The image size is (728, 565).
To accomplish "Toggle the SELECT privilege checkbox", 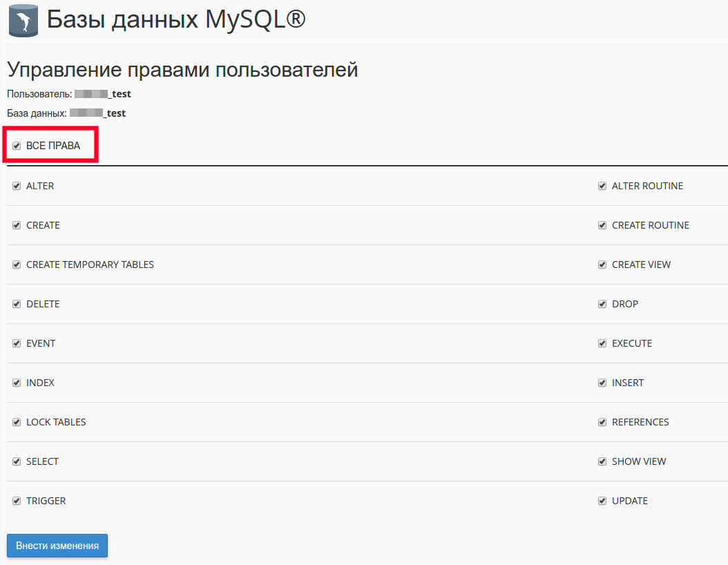I will 17,461.
